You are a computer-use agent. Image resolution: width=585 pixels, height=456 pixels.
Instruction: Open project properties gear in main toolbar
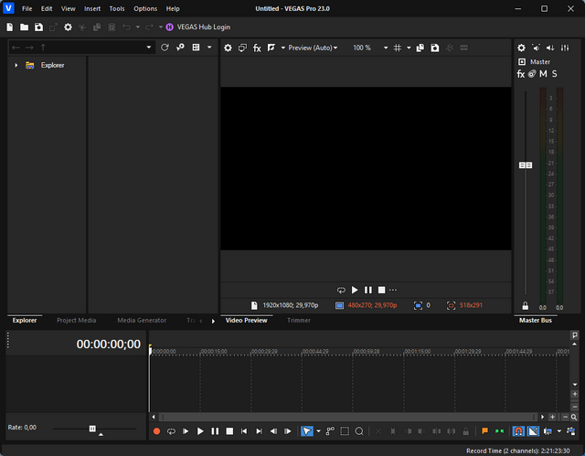(68, 27)
